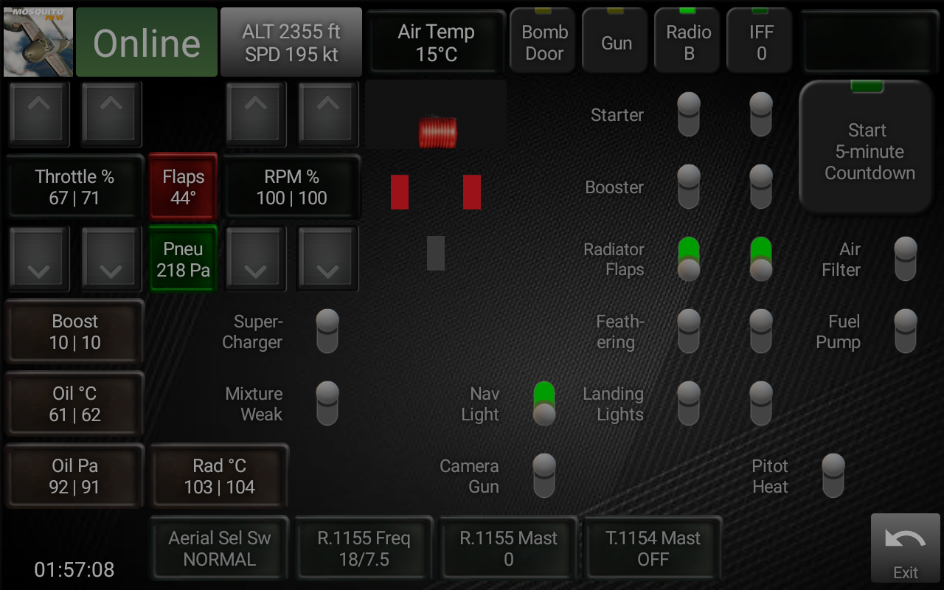This screenshot has height=590, width=944.
Task: Click the red Flaps 44° indicator
Action: [x=183, y=187]
